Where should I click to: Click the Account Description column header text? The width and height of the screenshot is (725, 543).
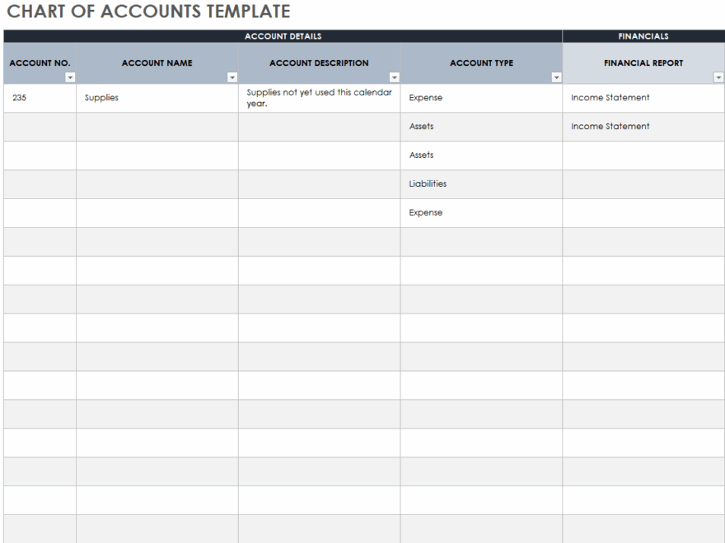[319, 63]
